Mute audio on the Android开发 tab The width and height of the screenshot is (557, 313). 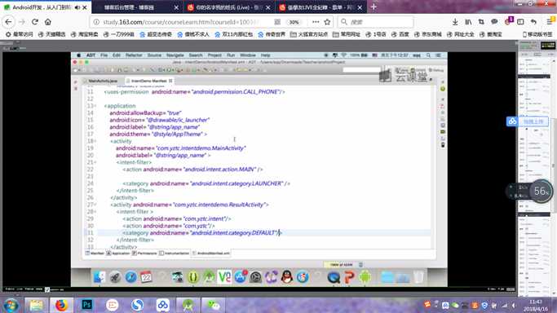click(77, 7)
